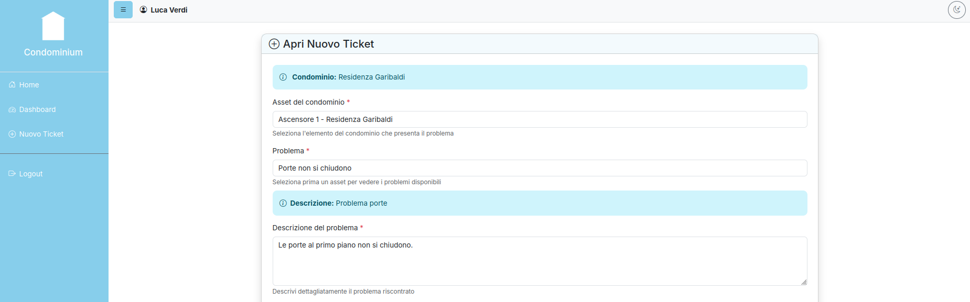Click the Dashboard gauge icon
Viewport: 970px width, 302px height.
click(12, 109)
